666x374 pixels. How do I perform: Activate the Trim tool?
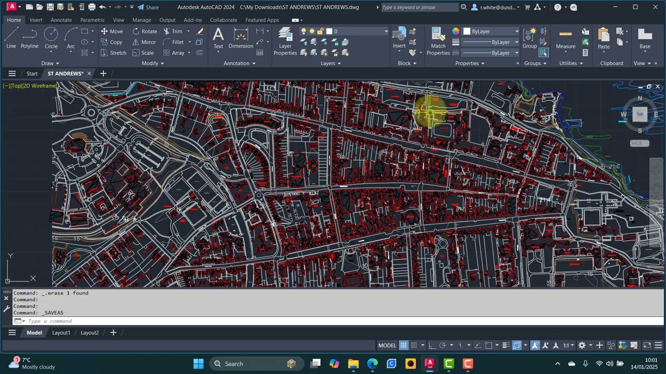(x=173, y=31)
